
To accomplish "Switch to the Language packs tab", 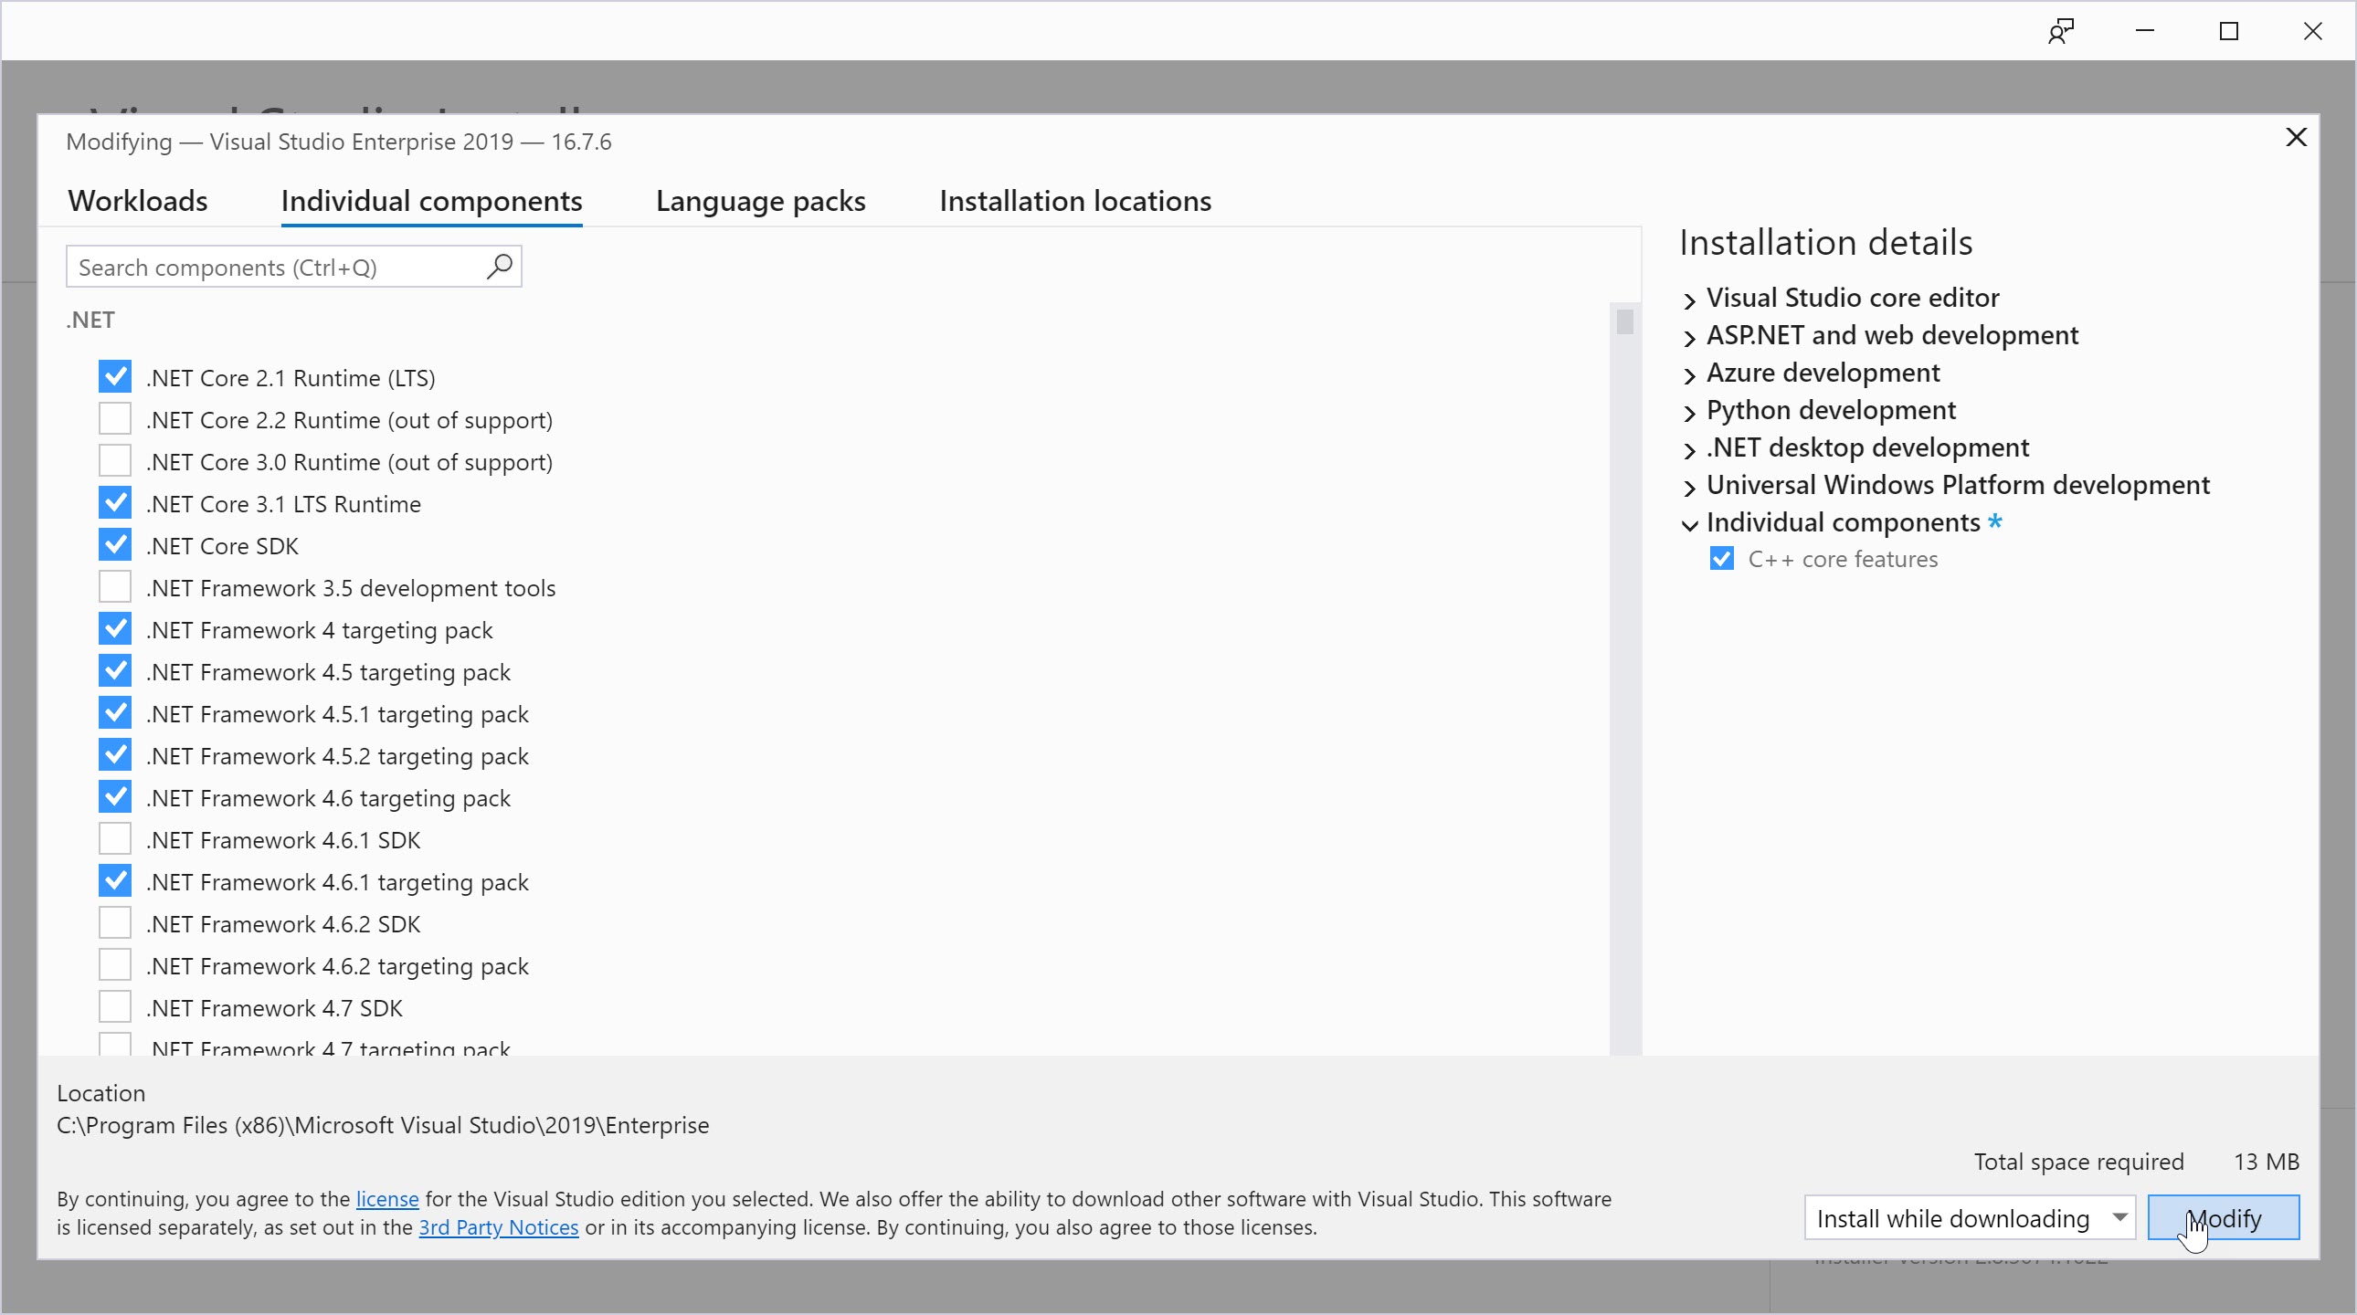I will pos(761,199).
